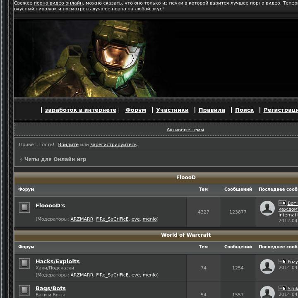This screenshot has width=298, height=298.
Task: Click the Bags/Bots topic count 54
Action: 203,295
